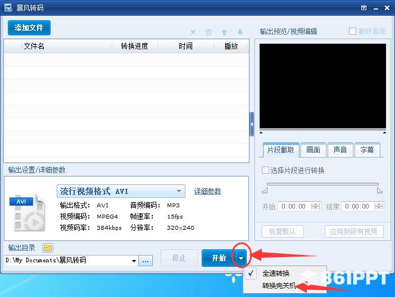Image resolution: width=395 pixels, height=297 pixels.
Task: Click the left clip start marker
Action: [x=265, y=191]
